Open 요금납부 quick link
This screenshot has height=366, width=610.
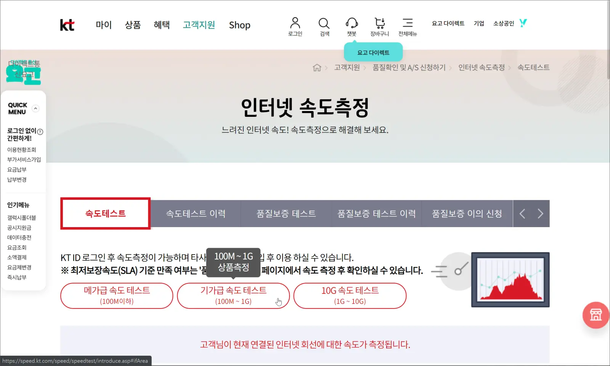[17, 169]
